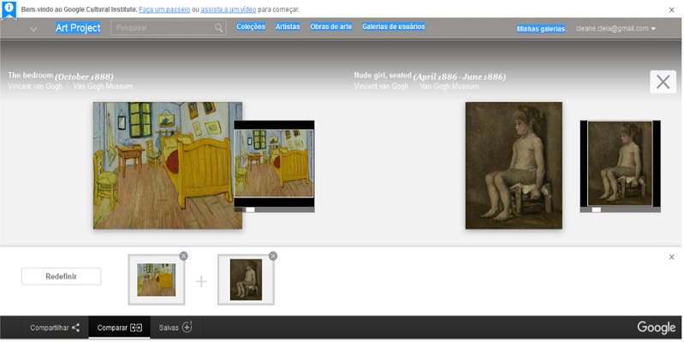Go to the Artistas menu item
Viewport: 684px width, 342px height.
click(288, 27)
